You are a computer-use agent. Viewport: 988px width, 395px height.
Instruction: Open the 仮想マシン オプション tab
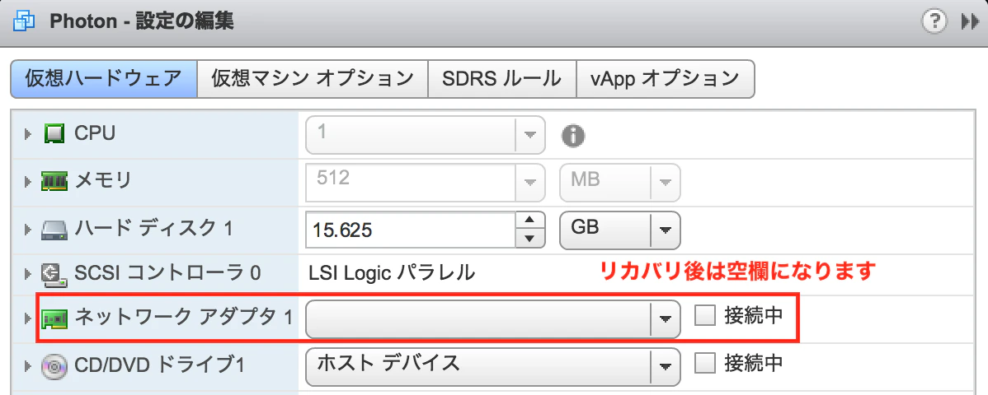[313, 79]
